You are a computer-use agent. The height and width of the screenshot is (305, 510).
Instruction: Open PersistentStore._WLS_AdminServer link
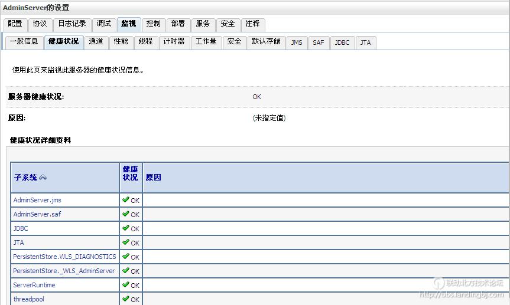tap(64, 271)
